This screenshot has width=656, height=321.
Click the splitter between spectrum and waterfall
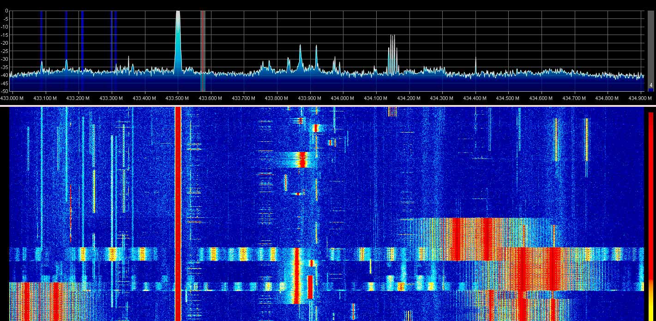point(328,105)
